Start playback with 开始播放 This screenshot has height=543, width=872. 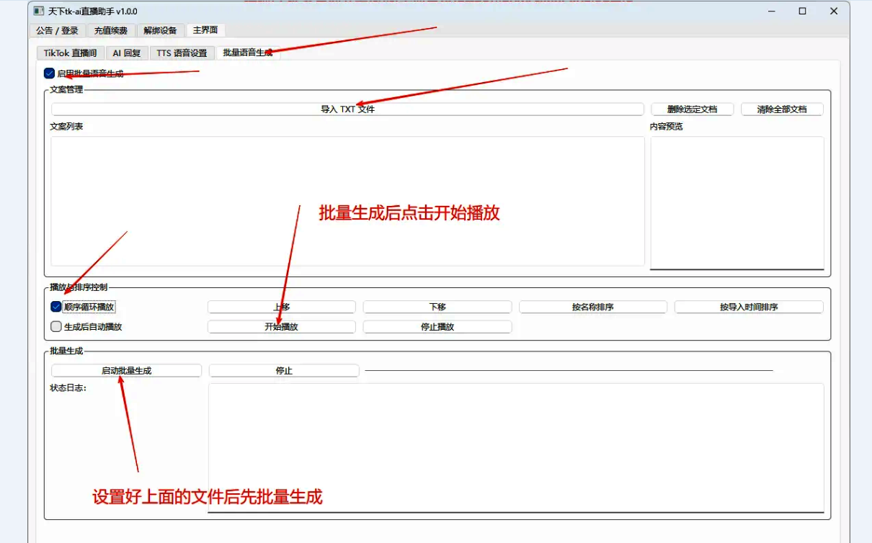pos(281,327)
